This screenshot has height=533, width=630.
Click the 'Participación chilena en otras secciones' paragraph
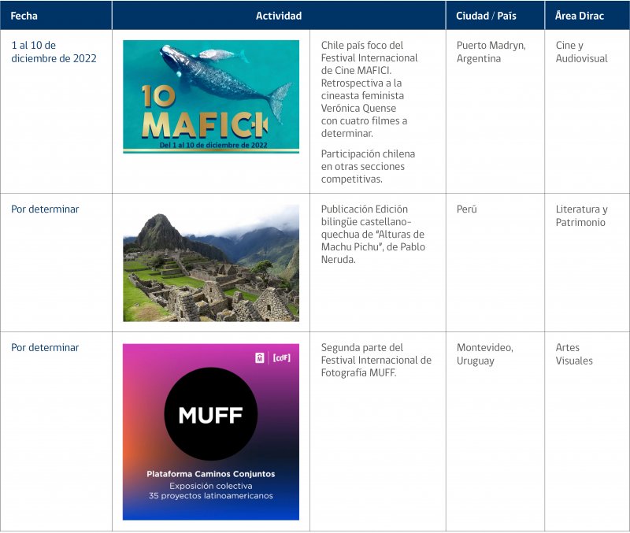[368, 166]
